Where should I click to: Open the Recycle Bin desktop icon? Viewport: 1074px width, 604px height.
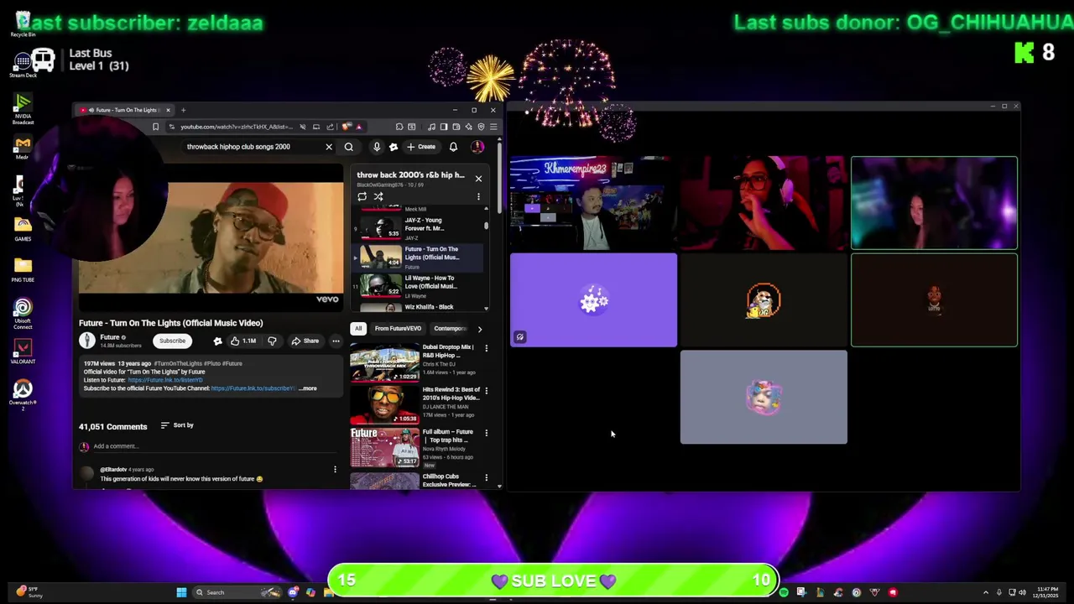pyautogui.click(x=23, y=23)
